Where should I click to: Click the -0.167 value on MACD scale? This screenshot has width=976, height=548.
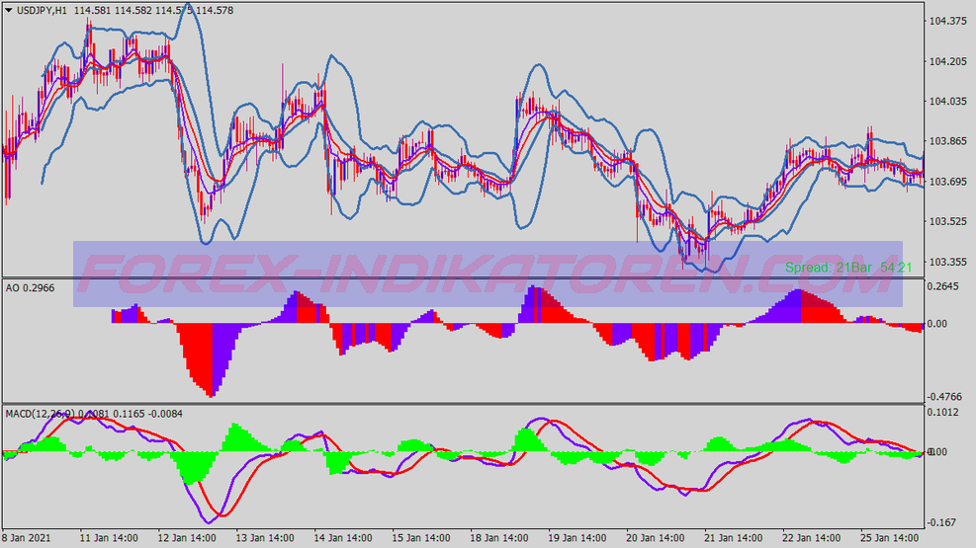[x=944, y=523]
